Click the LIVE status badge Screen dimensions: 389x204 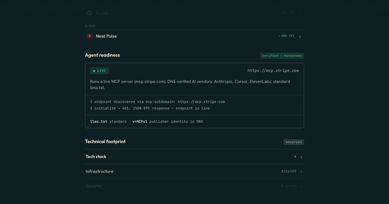[100, 71]
